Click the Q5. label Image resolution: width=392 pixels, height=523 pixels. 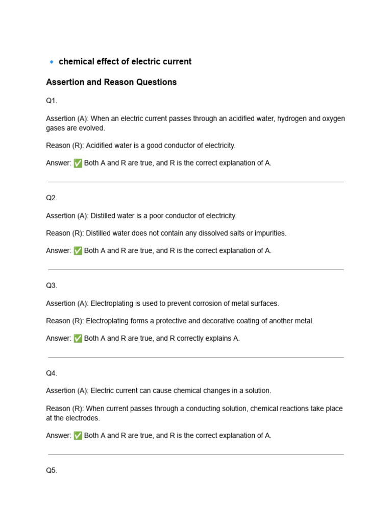[x=52, y=470]
